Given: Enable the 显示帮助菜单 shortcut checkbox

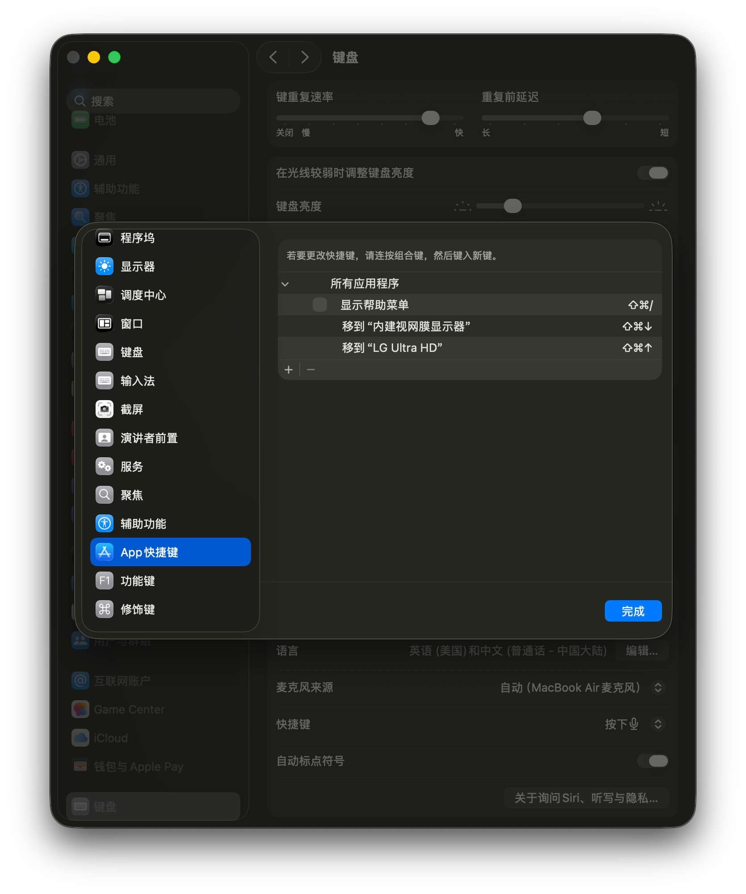Looking at the screenshot, I should pyautogui.click(x=320, y=305).
